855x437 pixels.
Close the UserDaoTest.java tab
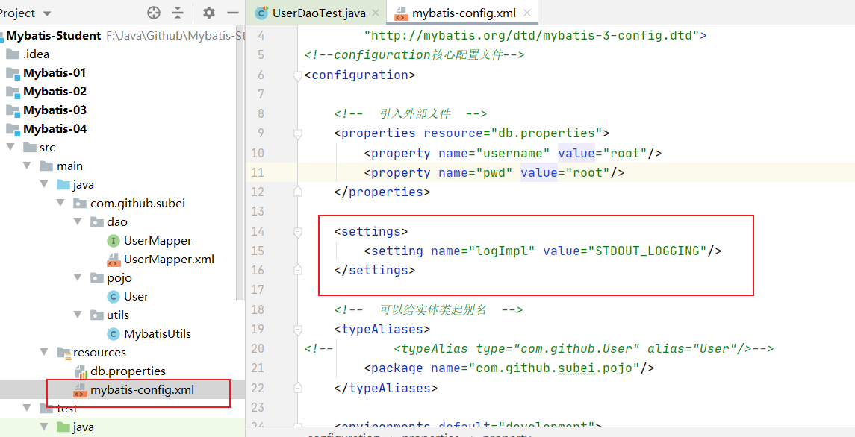pos(376,13)
